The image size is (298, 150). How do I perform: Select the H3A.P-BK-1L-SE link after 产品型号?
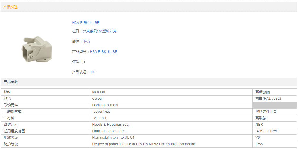point(103,52)
